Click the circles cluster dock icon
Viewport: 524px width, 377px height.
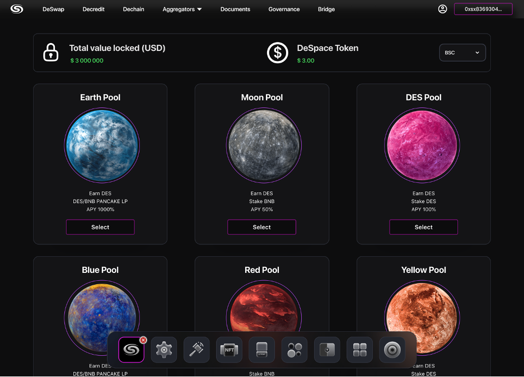click(x=294, y=350)
